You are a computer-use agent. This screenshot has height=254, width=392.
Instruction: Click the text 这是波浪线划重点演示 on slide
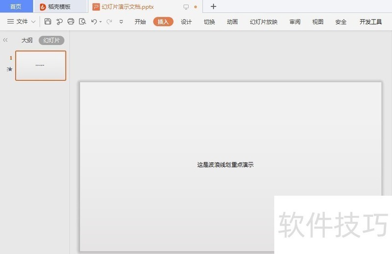(x=225, y=164)
